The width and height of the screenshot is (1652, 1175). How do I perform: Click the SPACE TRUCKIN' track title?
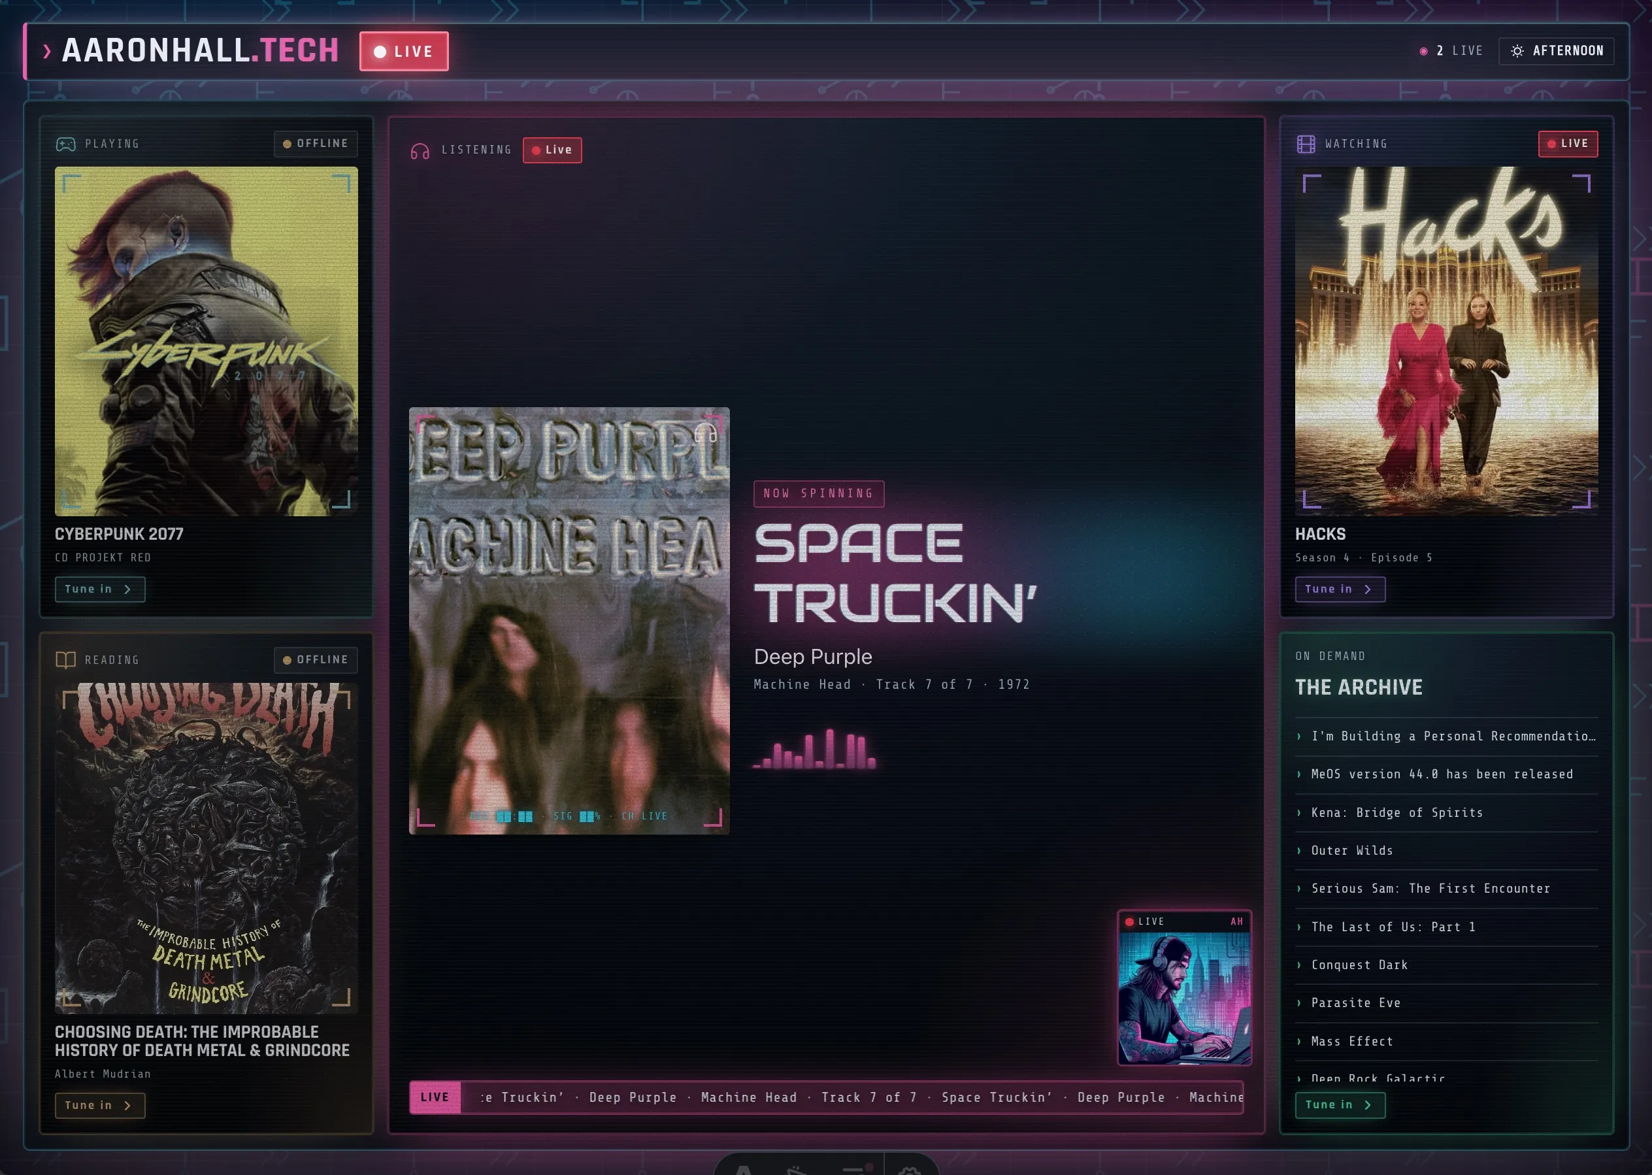(895, 573)
